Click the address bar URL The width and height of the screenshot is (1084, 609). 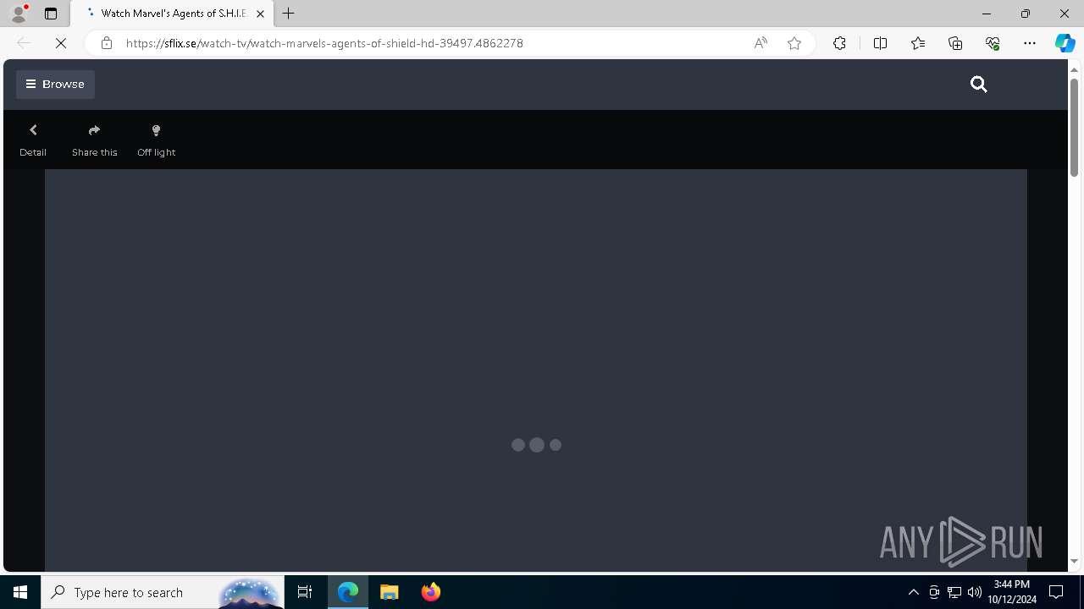point(324,43)
